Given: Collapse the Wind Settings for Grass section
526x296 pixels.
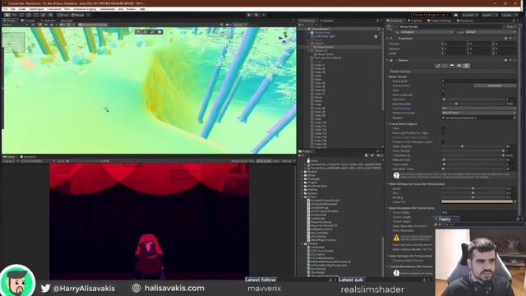Looking at the screenshot, I should pyautogui.click(x=387, y=184).
